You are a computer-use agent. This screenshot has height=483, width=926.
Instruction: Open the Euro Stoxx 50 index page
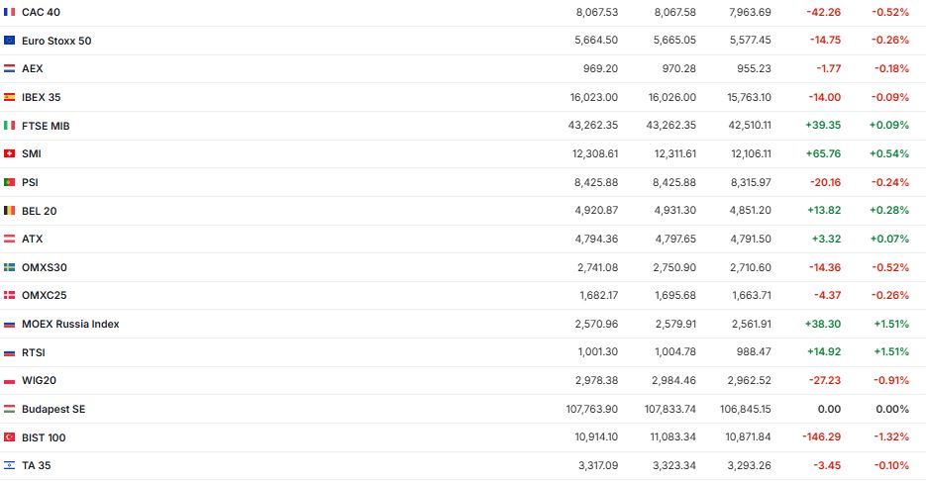pyautogui.click(x=56, y=41)
